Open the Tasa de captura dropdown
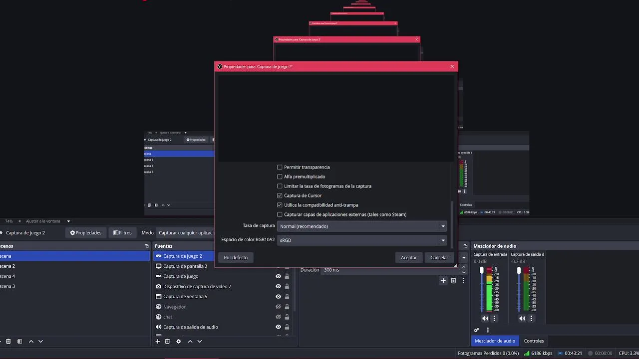 362,226
